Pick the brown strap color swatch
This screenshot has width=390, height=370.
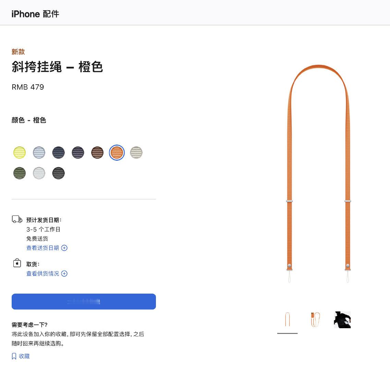[x=97, y=152]
